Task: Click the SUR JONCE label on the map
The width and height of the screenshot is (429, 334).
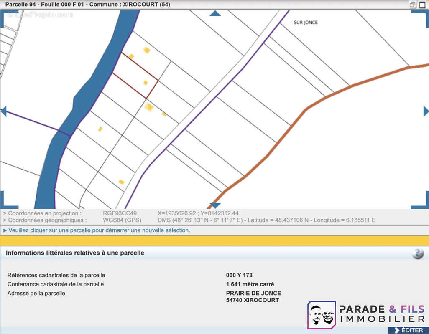Action: [x=306, y=23]
